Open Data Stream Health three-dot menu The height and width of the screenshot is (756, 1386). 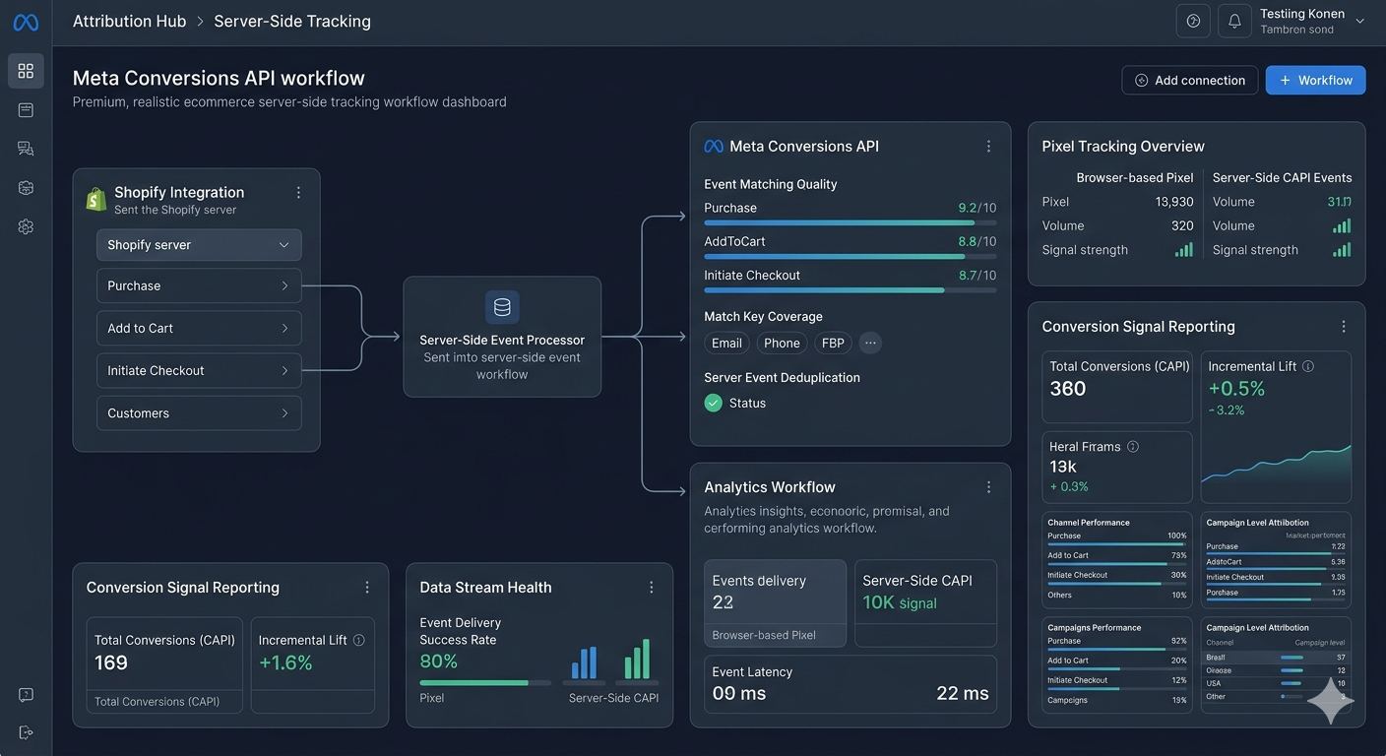tap(651, 587)
